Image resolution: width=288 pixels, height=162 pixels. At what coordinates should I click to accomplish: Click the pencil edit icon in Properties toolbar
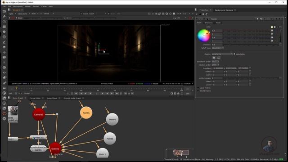207,14
